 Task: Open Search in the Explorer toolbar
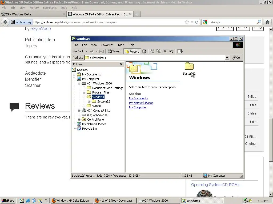tap(114, 51)
